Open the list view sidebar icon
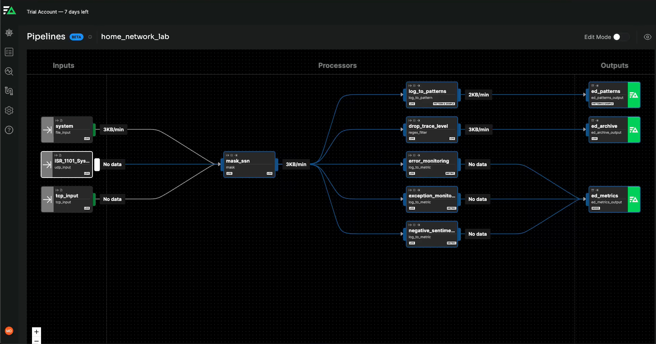This screenshot has width=656, height=344. tap(9, 52)
